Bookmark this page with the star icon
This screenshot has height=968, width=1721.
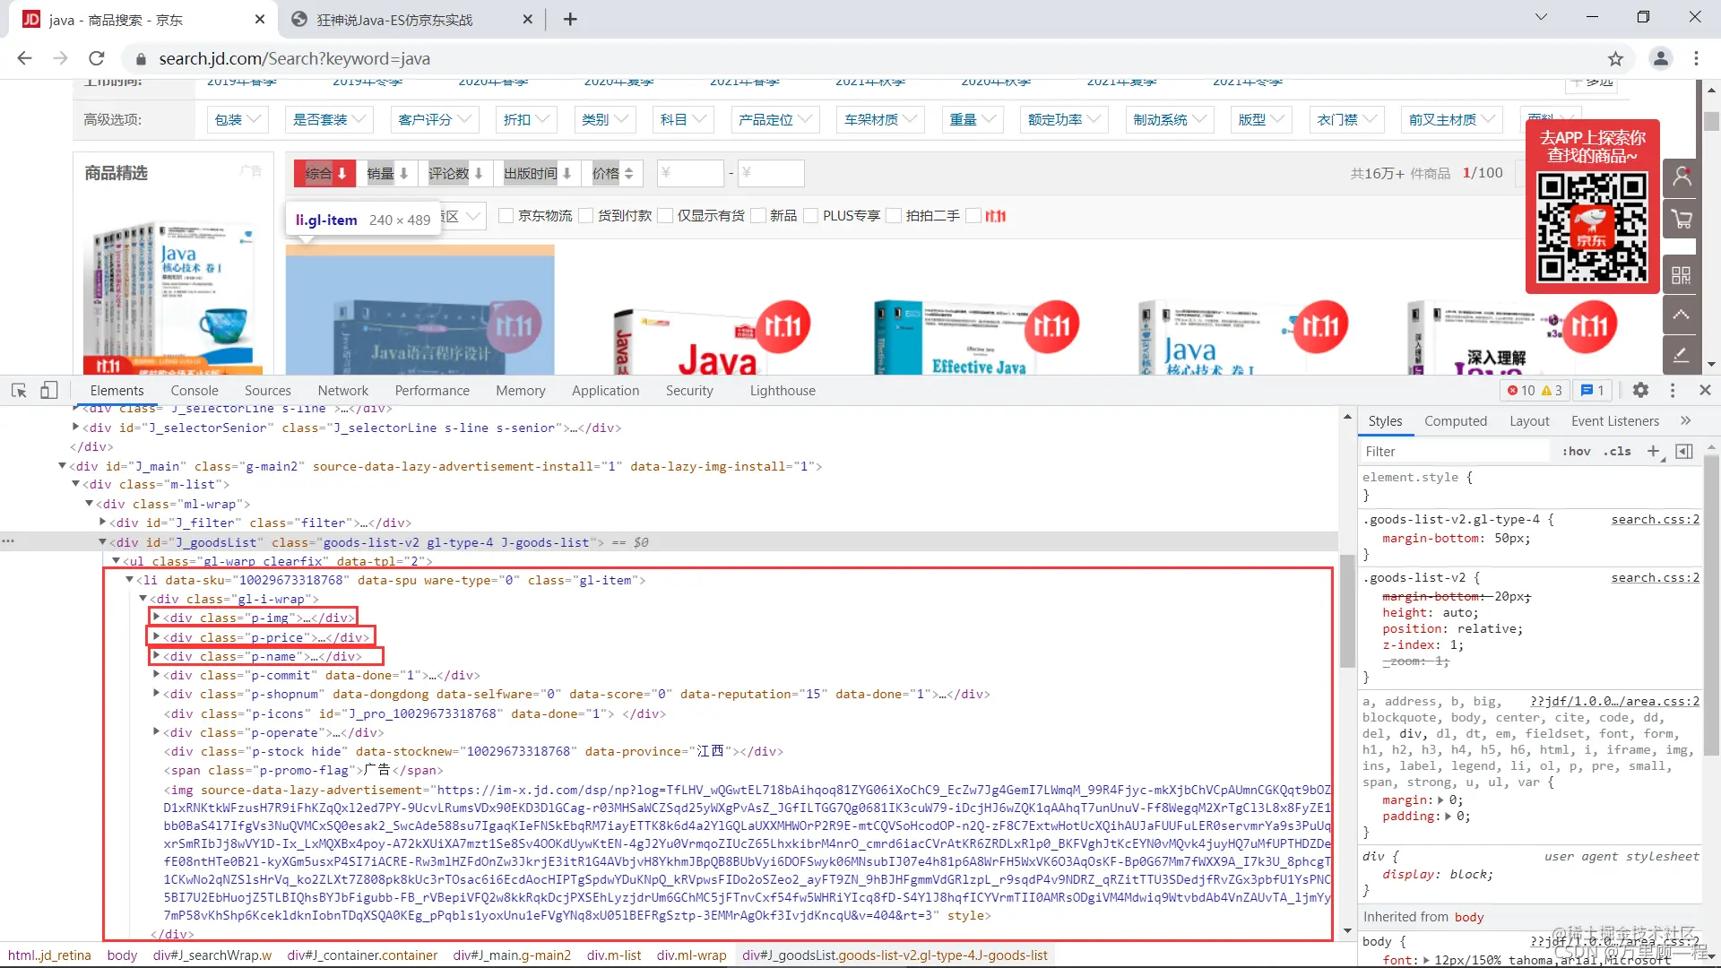point(1615,58)
